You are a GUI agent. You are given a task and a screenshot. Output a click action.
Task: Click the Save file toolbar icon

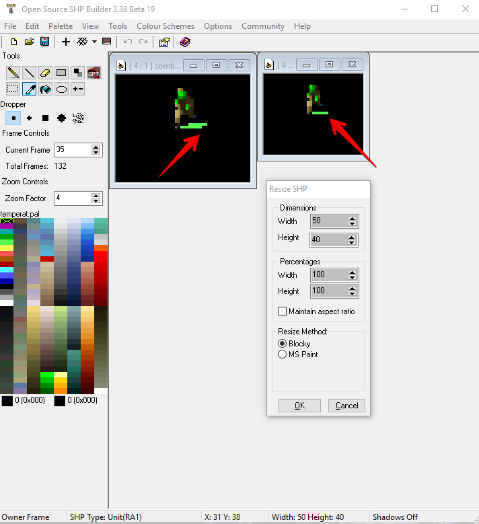coord(44,42)
